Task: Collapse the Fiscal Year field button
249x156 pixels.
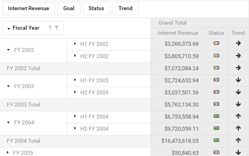Action: point(9,28)
